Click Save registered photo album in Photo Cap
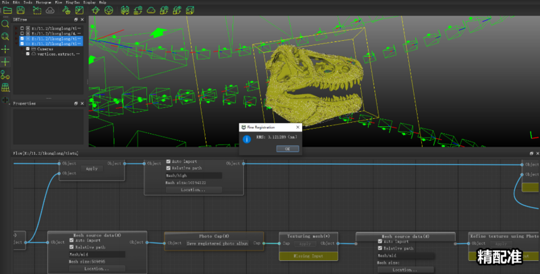Viewport: 540px width, 274px height. point(217,243)
